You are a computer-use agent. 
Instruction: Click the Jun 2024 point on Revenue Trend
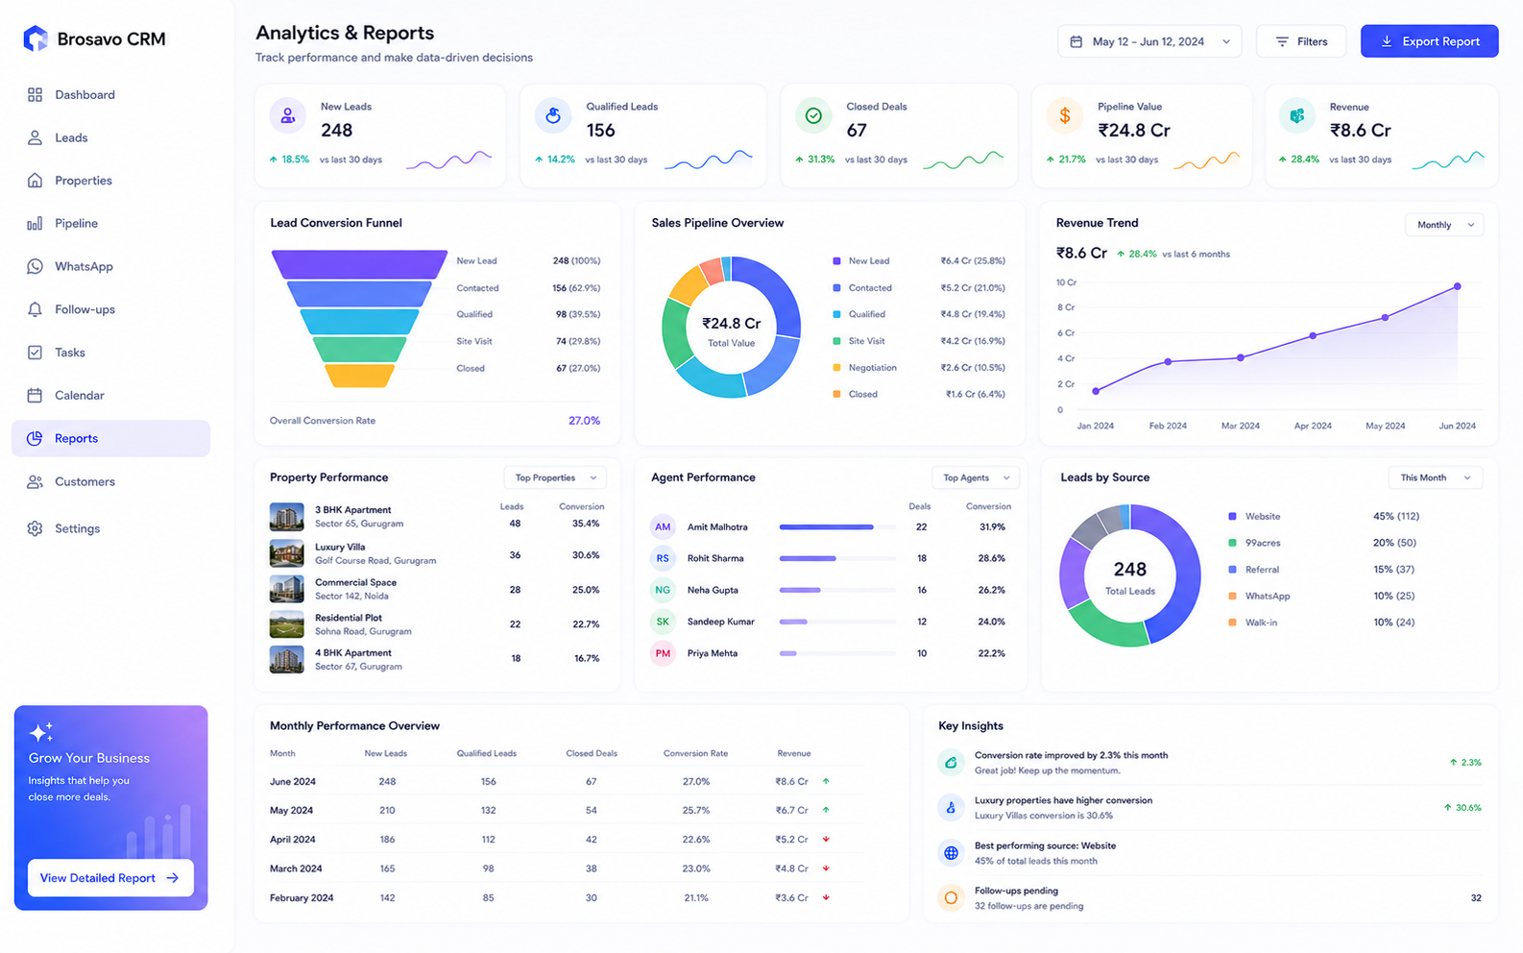(1458, 286)
